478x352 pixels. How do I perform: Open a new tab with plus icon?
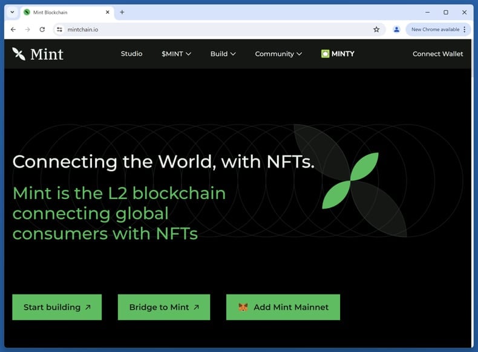tap(122, 12)
